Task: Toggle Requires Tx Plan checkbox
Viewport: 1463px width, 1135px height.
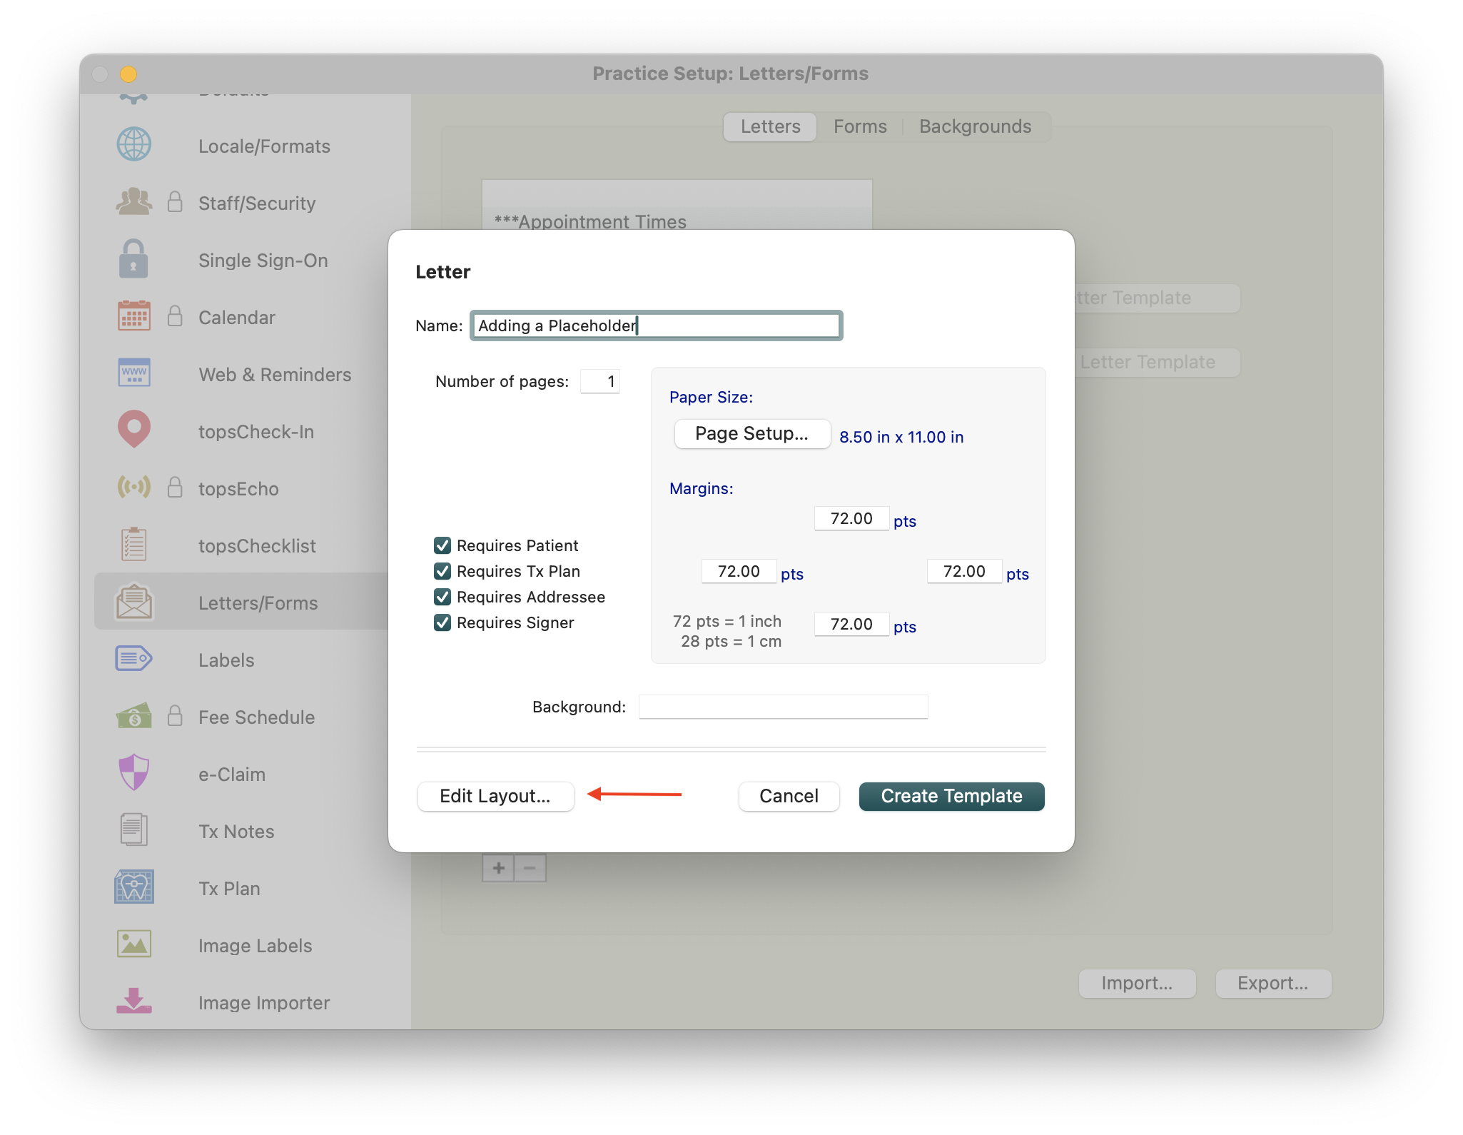Action: (x=442, y=572)
